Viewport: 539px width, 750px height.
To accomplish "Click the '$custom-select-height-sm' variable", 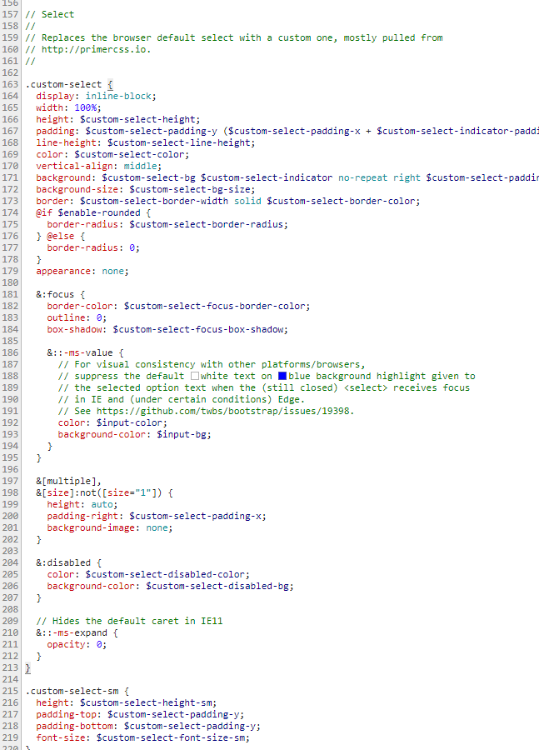I will [146, 702].
